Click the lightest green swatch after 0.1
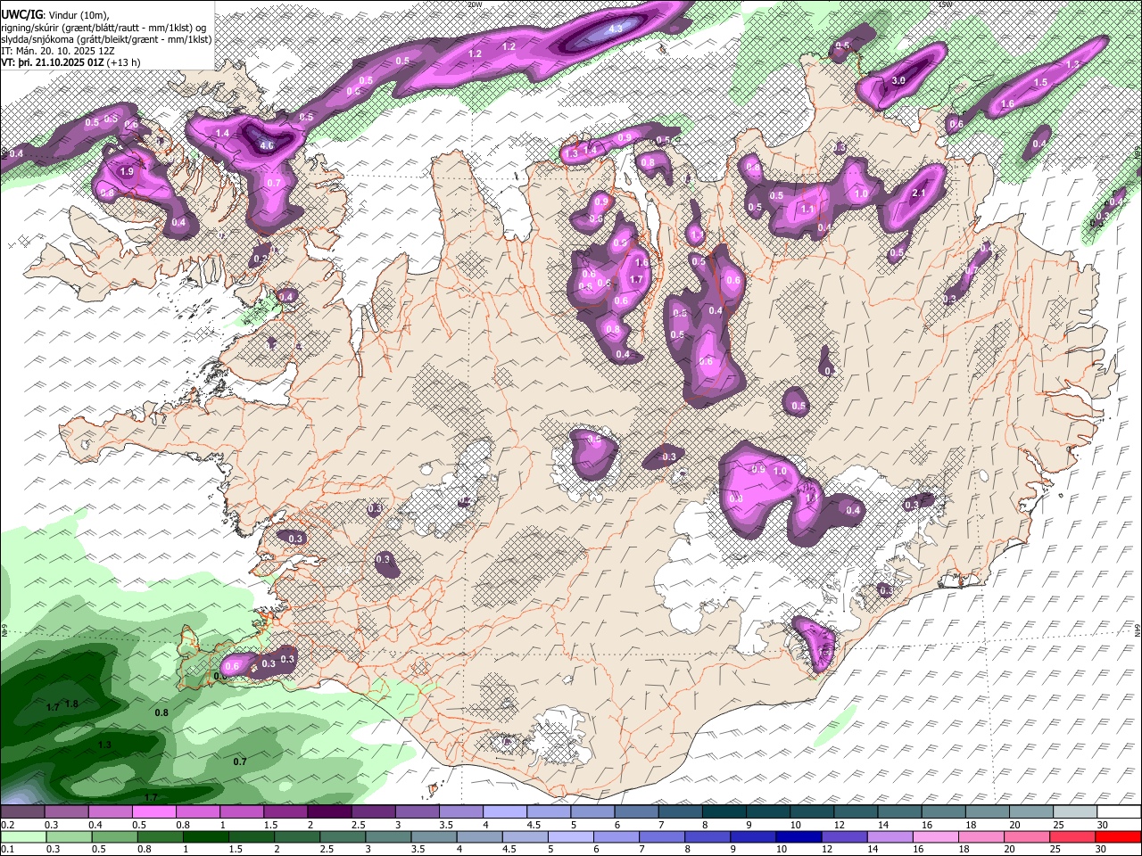The height and width of the screenshot is (856, 1142). [23, 836]
